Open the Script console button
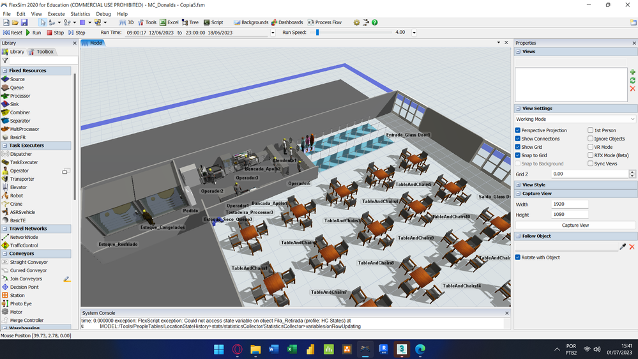This screenshot has height=359, width=638. pyautogui.click(x=213, y=22)
